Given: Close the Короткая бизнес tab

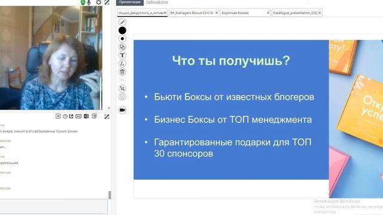Looking at the screenshot, I should [268, 13].
